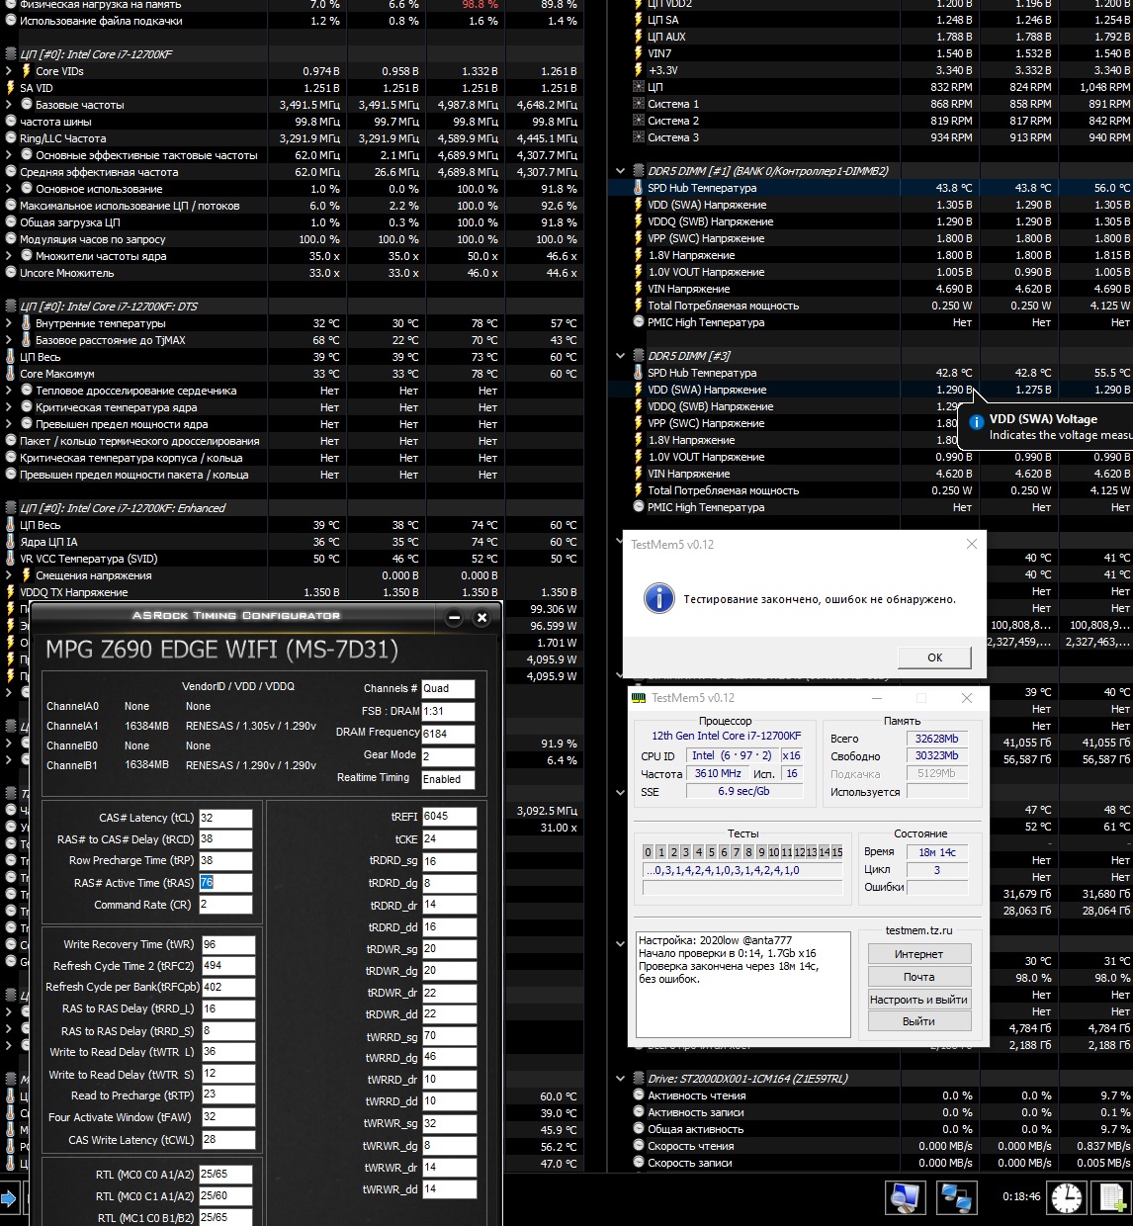The image size is (1133, 1226).
Task: Click the thermometer icon beside Ядра ЦП IA
Action: [x=11, y=542]
